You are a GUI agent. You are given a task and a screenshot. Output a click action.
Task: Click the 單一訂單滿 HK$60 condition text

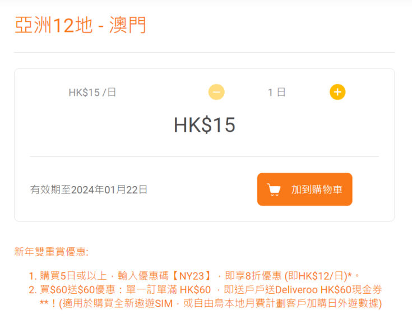[168, 290]
